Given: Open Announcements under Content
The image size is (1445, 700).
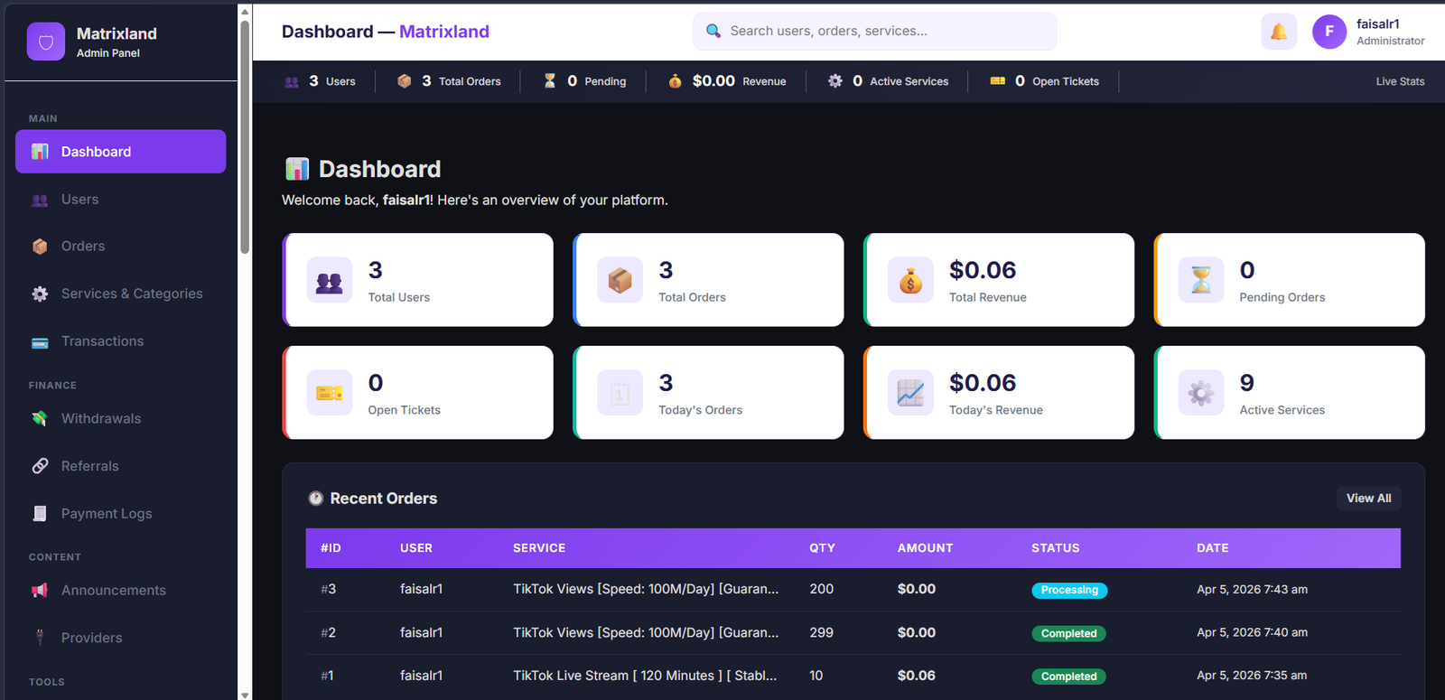Looking at the screenshot, I should point(113,591).
